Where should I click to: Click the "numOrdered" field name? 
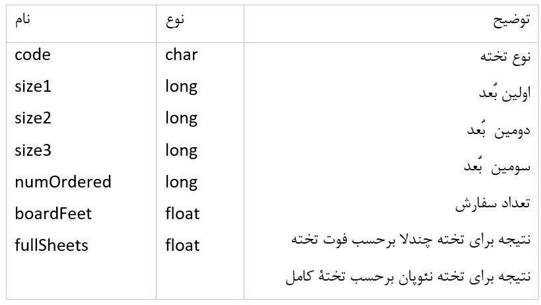pos(63,182)
